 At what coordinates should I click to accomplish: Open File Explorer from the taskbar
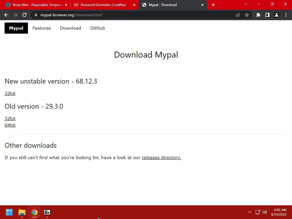pyautogui.click(x=22, y=212)
